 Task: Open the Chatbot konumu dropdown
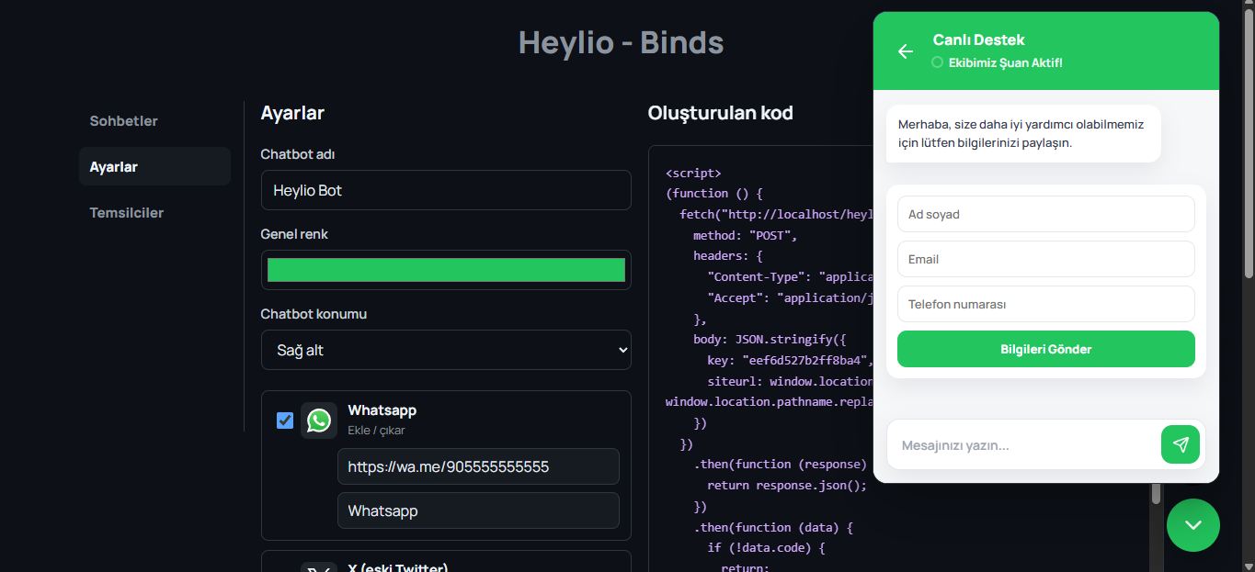click(446, 350)
